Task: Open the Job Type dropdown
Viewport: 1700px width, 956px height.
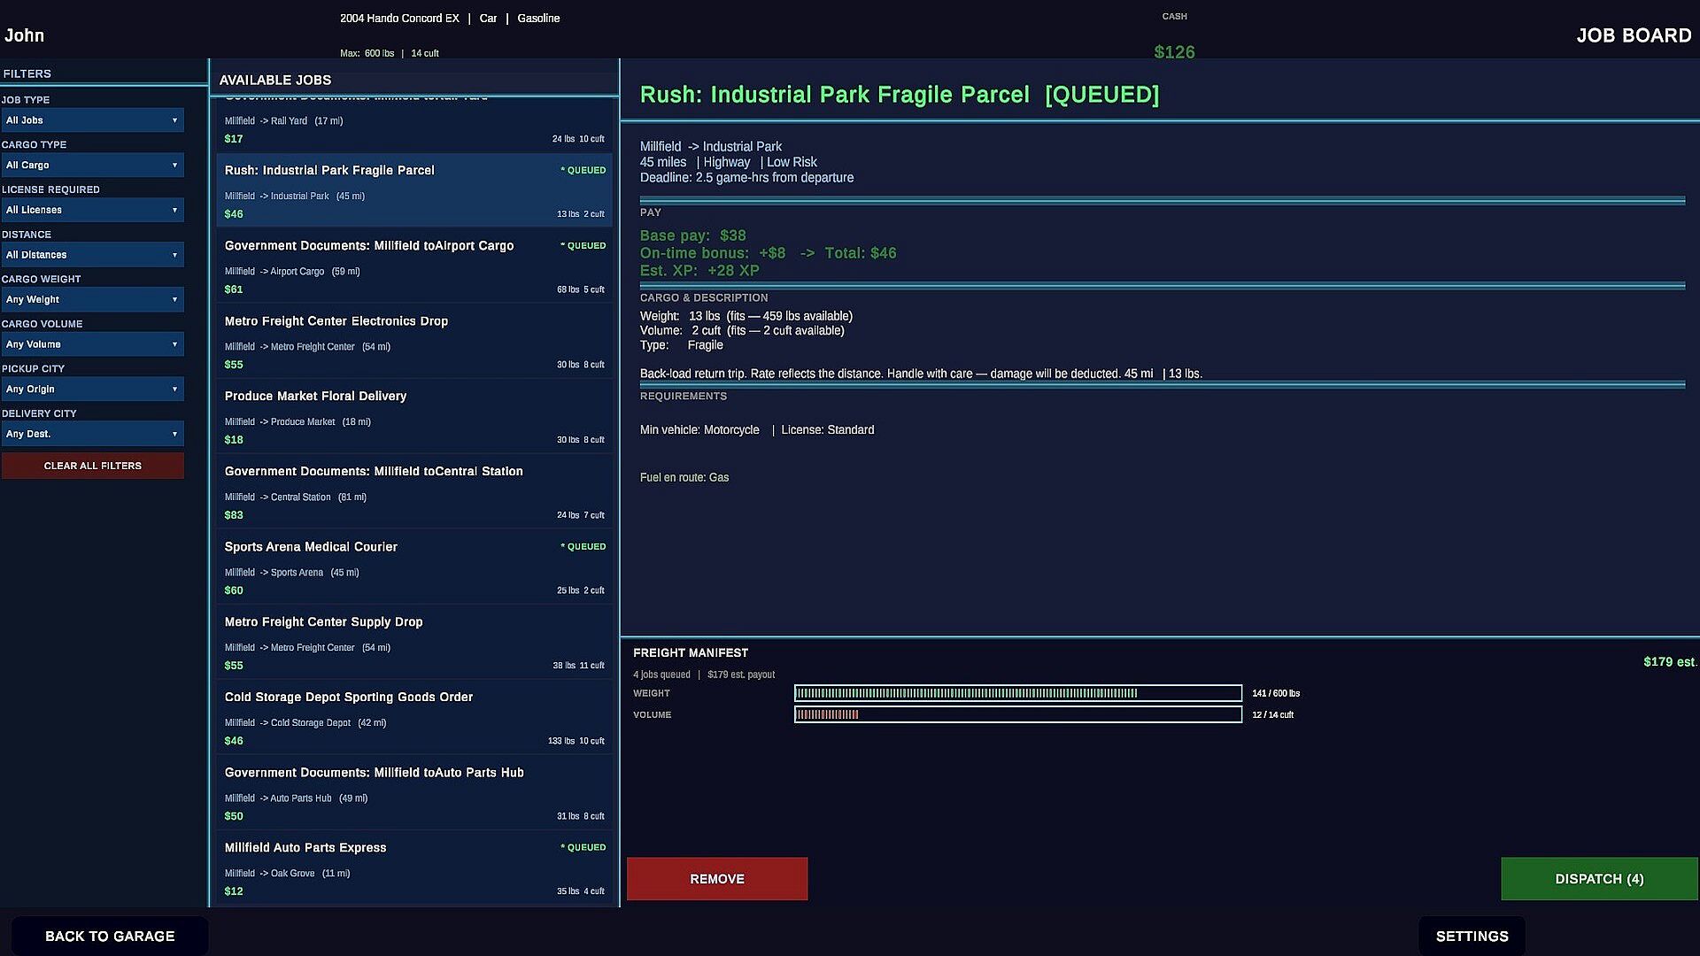Action: pyautogui.click(x=92, y=120)
